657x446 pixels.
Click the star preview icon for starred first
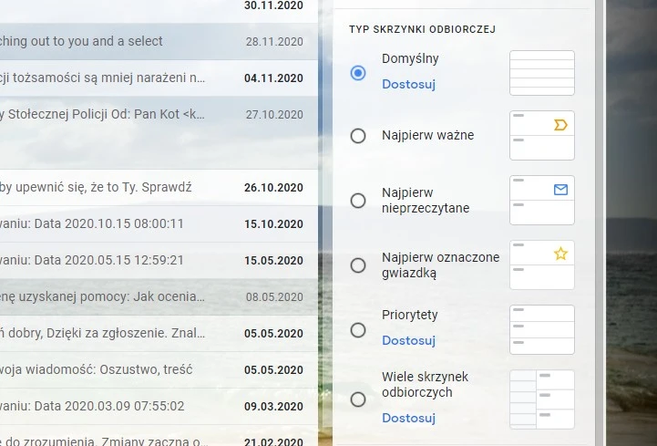560,254
